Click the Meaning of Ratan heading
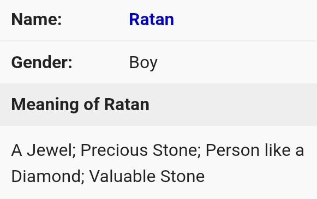This screenshot has height=199, width=317. click(80, 105)
